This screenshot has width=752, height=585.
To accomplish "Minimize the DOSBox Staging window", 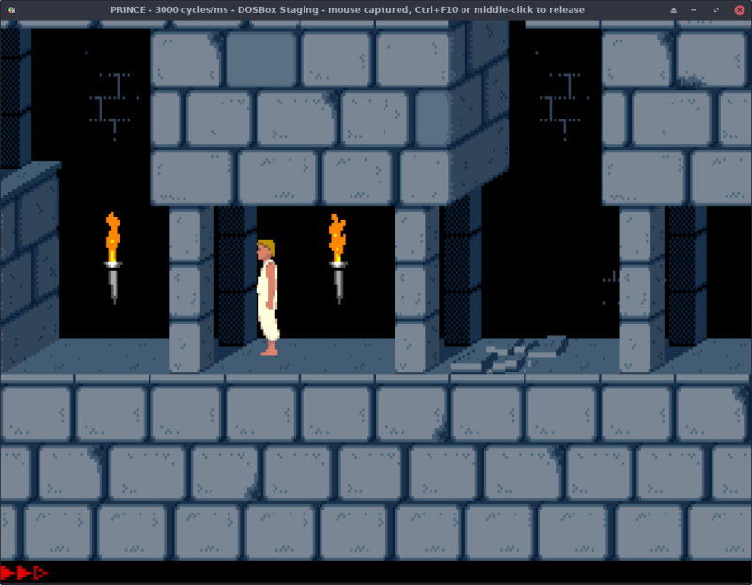I will click(694, 10).
